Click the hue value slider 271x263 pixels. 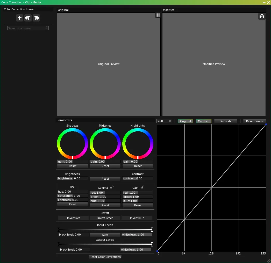click(x=73, y=192)
